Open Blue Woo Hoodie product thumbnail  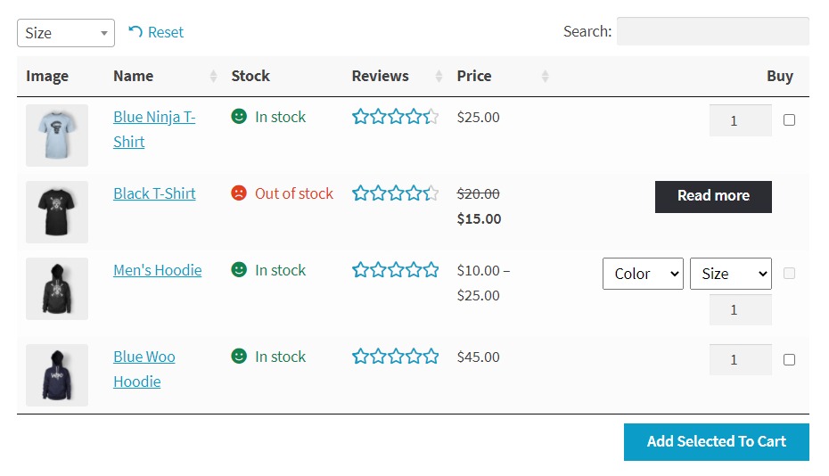click(x=57, y=375)
